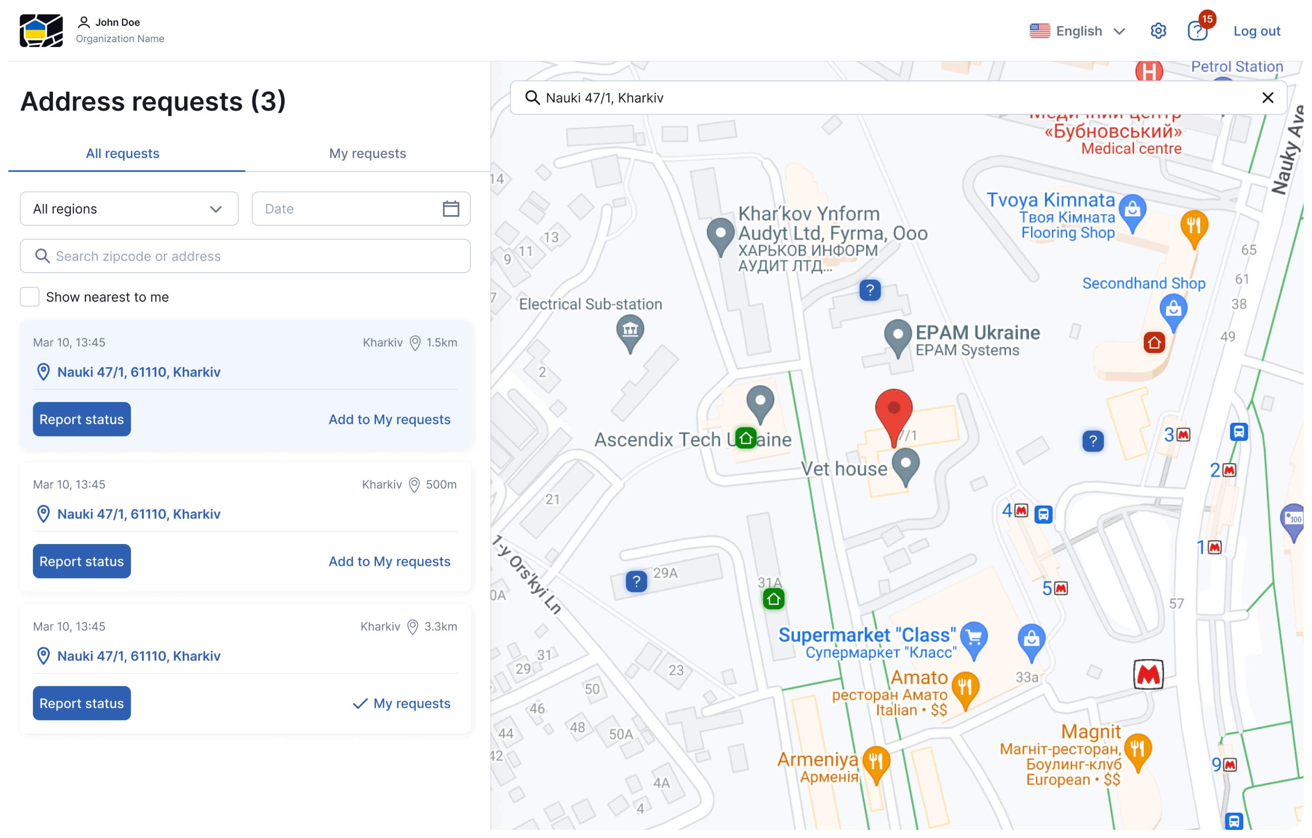Image resolution: width=1312 pixels, height=838 pixels.
Task: Click question mark marker near 29A
Action: [636, 581]
